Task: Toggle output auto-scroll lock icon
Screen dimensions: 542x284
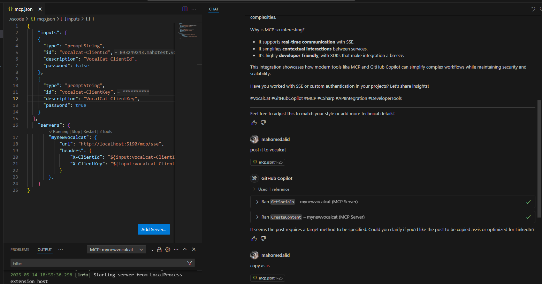Action: point(159,250)
